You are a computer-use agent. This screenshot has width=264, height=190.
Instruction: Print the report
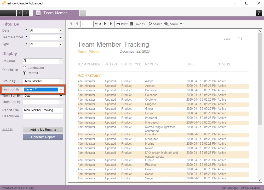point(122,24)
